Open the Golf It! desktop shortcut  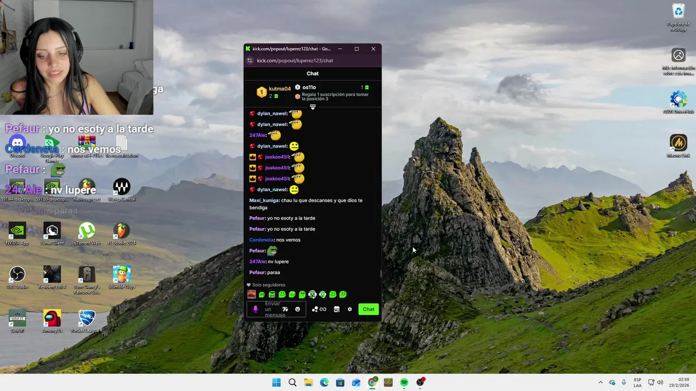[x=17, y=321]
